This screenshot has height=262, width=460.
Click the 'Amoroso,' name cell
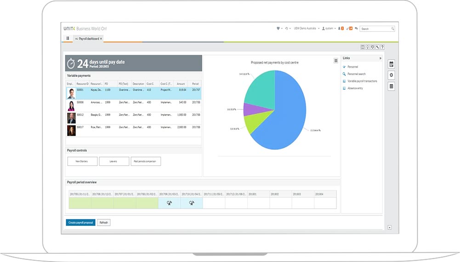pos(96,102)
